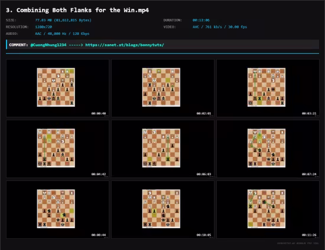The height and width of the screenshot is (250, 325).
Task: Click the RESOLUTION: label
Action: (17, 27)
